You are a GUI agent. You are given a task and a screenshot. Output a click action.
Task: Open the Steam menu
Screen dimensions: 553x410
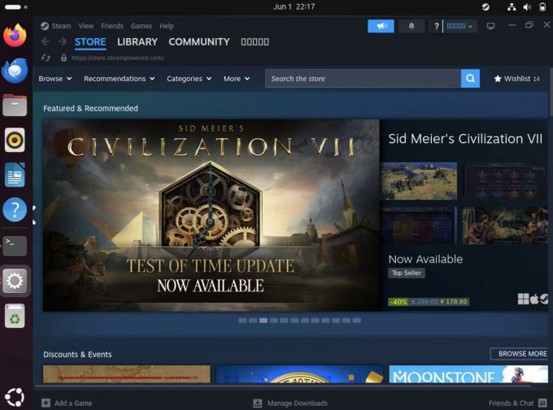[x=61, y=26]
